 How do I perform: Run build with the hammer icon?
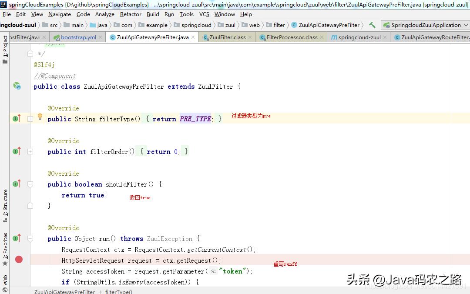(373, 25)
